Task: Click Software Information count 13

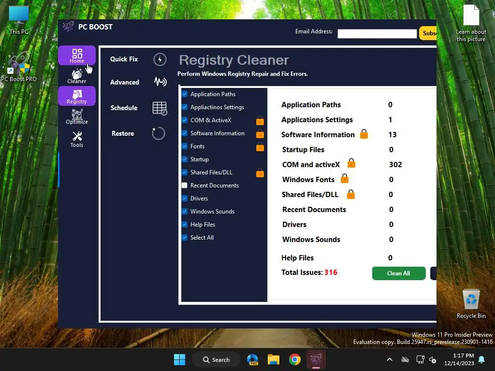Action: [393, 135]
